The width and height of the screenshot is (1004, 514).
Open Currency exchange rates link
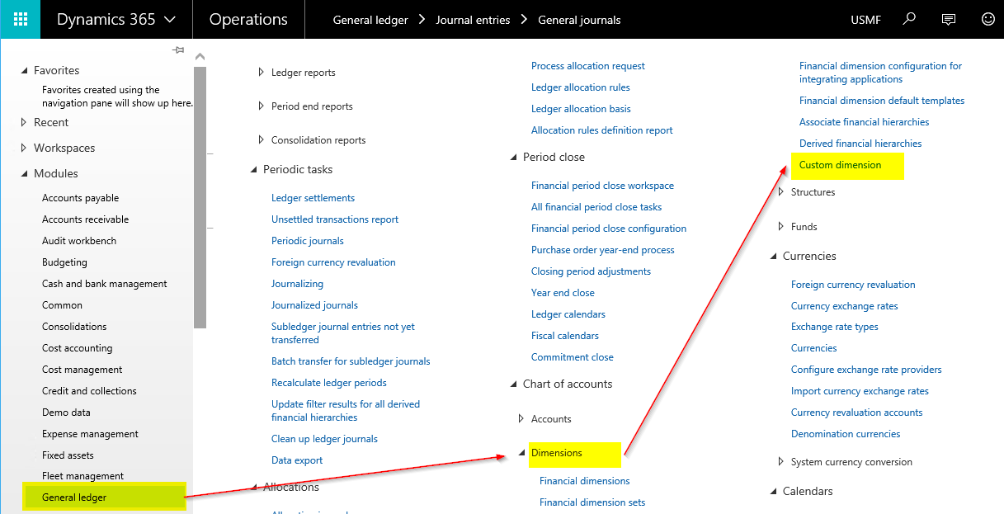(845, 306)
